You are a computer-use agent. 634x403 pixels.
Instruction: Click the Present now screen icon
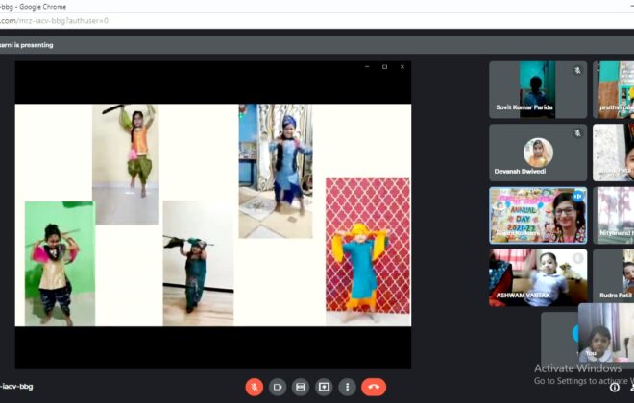(324, 387)
